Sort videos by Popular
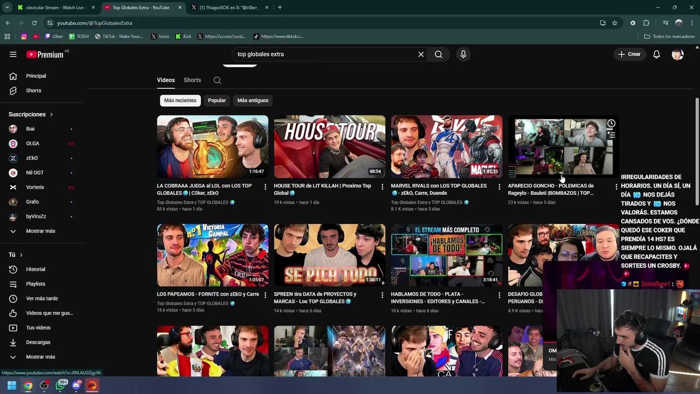The height and width of the screenshot is (394, 700). pos(217,100)
